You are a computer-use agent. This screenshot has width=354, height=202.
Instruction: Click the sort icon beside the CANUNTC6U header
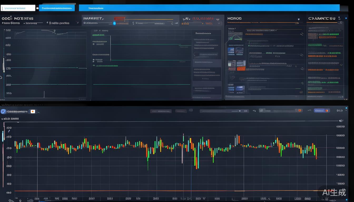point(339,18)
